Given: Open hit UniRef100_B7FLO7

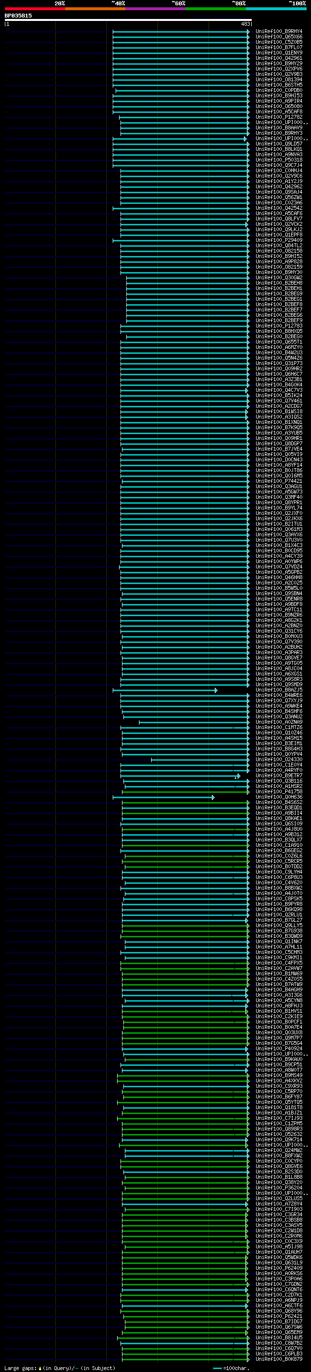Looking at the screenshot, I should (279, 47).
